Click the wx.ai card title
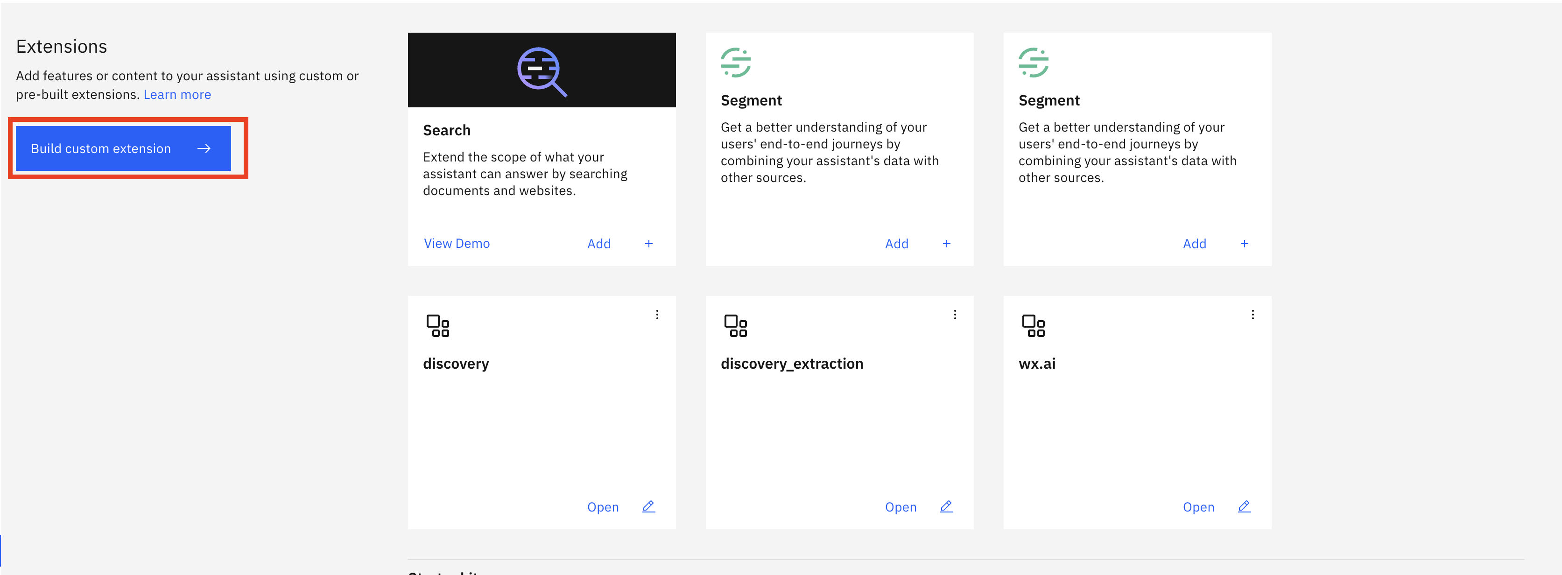 pos(1037,364)
